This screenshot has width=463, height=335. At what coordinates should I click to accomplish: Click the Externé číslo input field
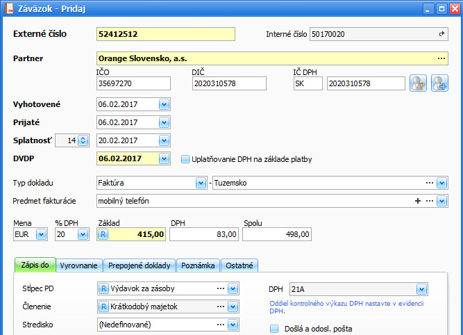pyautogui.click(x=166, y=34)
